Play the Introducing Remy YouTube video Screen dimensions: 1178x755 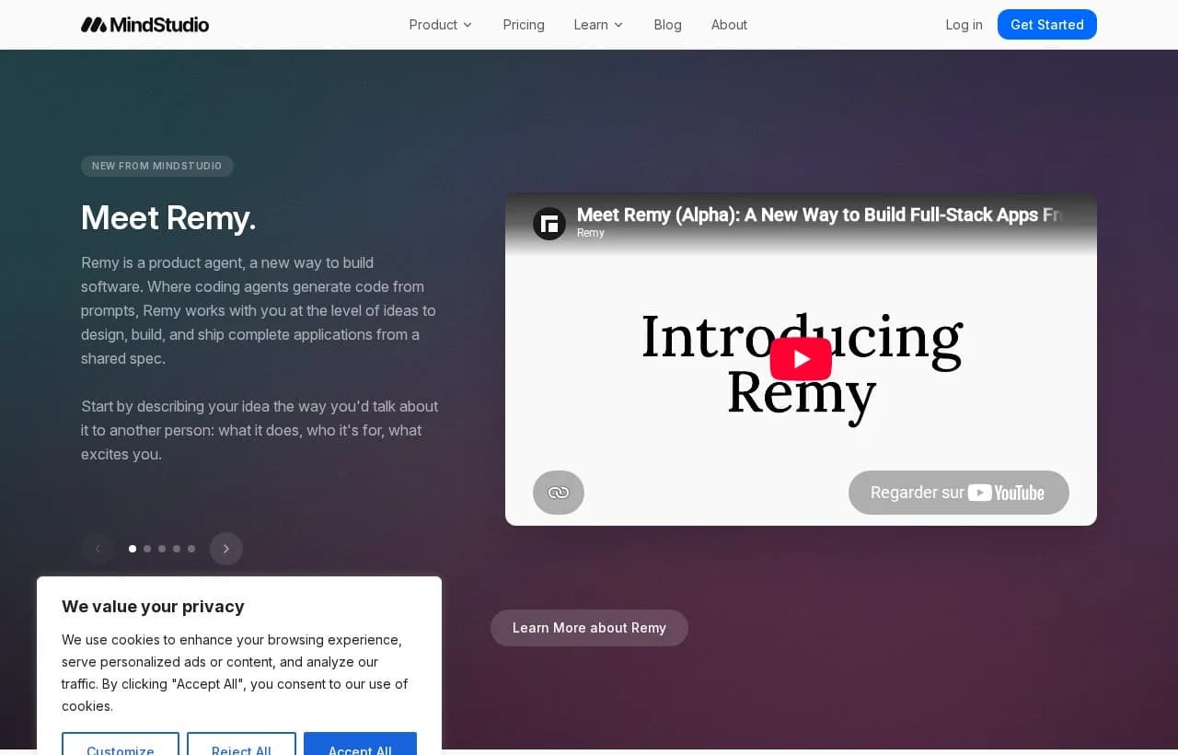[x=801, y=359]
